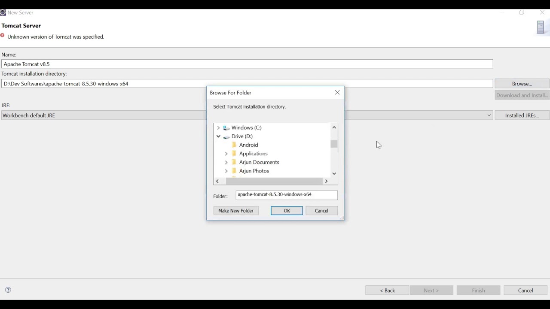Image resolution: width=550 pixels, height=309 pixels.
Task: Click the server wizard banner icon
Action: pos(541,27)
